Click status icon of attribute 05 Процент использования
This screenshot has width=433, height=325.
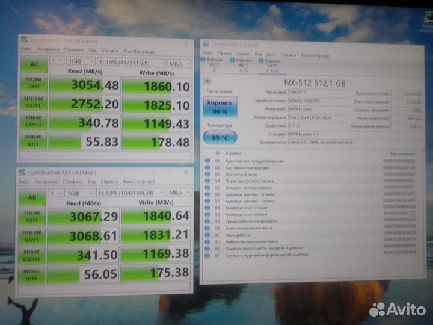point(207,188)
